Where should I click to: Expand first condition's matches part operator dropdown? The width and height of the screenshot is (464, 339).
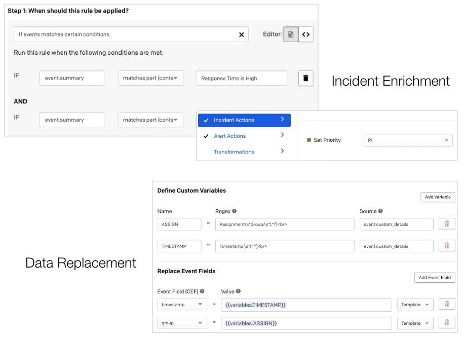point(150,78)
